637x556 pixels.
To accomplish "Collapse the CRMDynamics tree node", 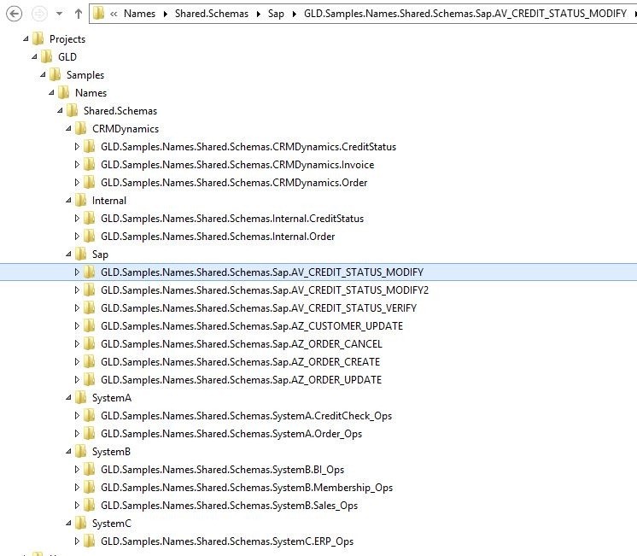I will coord(68,128).
